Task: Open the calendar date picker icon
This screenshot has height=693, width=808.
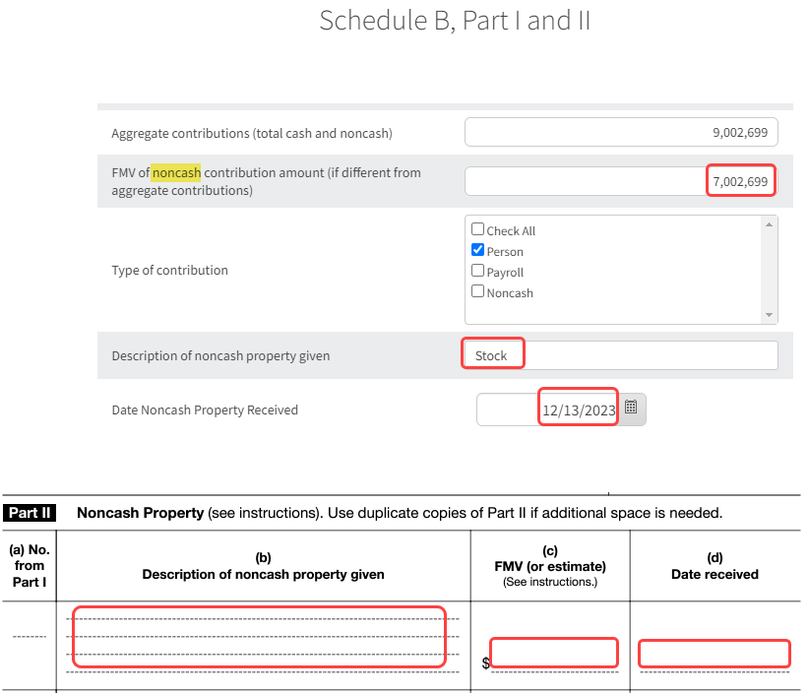Action: [x=632, y=408]
